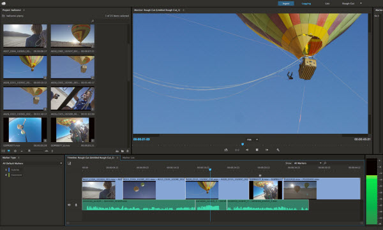
Task: Add a Comment marker
Action: click(x=17, y=175)
